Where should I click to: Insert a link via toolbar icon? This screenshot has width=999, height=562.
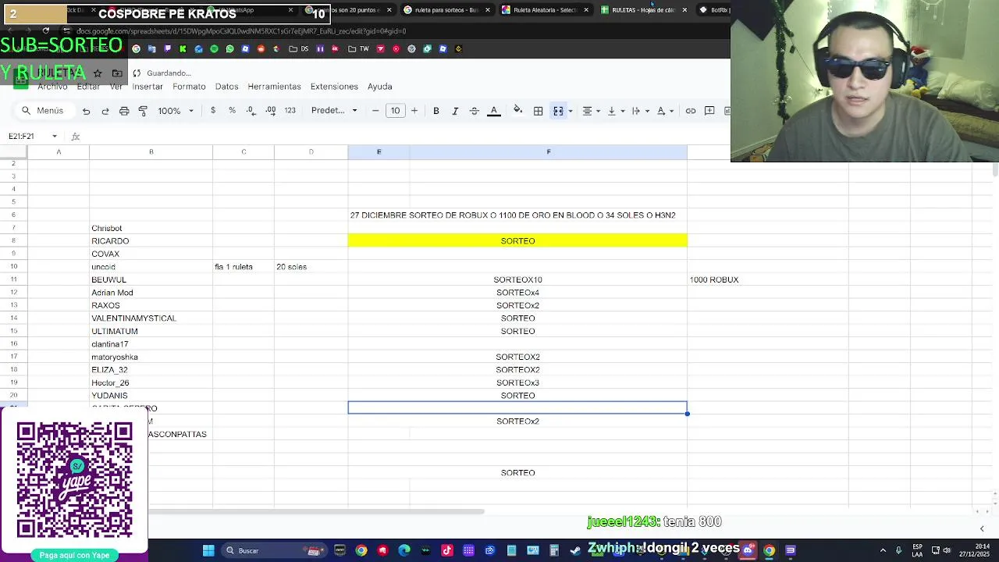[691, 111]
